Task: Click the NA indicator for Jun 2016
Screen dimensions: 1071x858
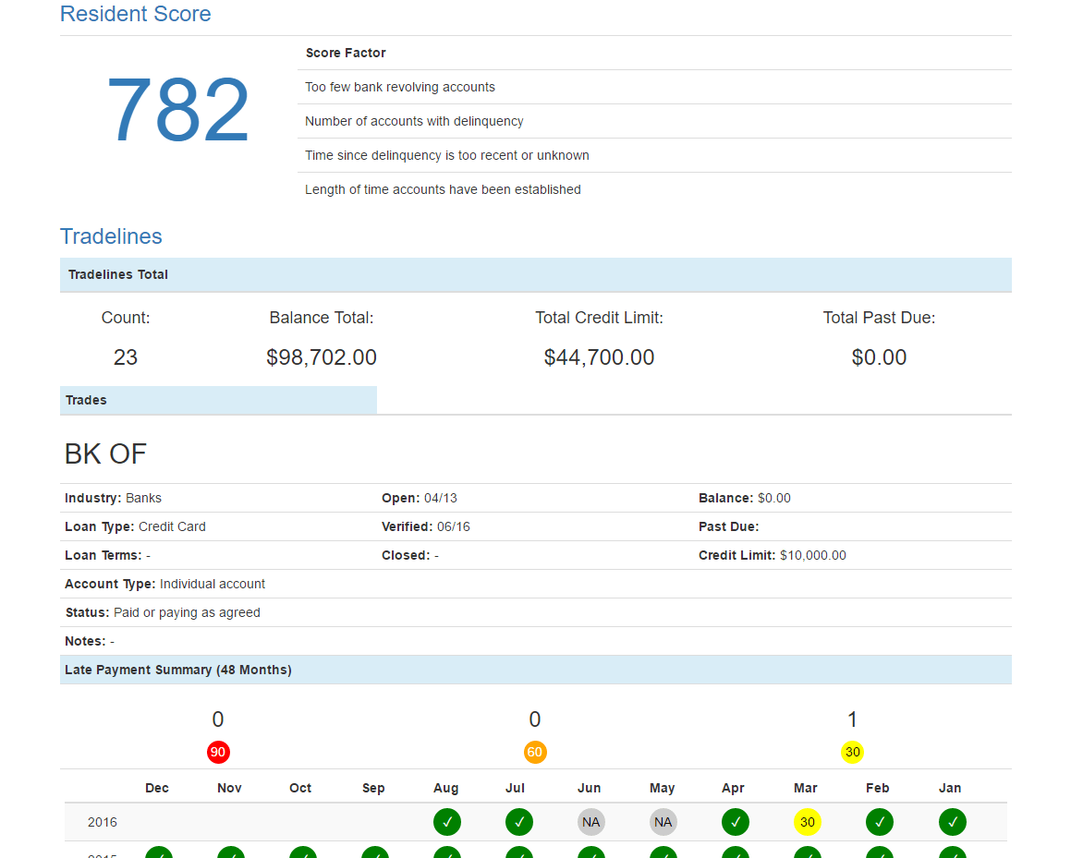Action: (590, 822)
